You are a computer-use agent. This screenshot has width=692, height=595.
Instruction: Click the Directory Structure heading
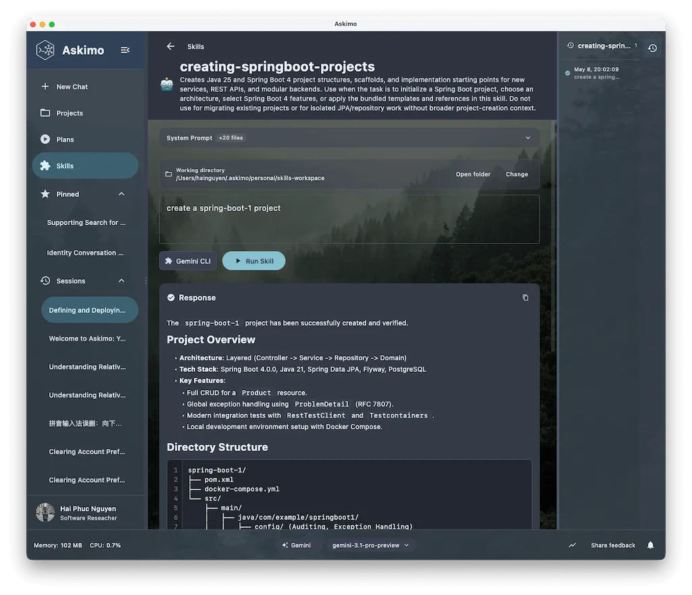coord(217,447)
